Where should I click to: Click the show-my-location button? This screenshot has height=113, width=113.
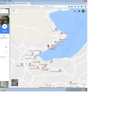pos(84,77)
